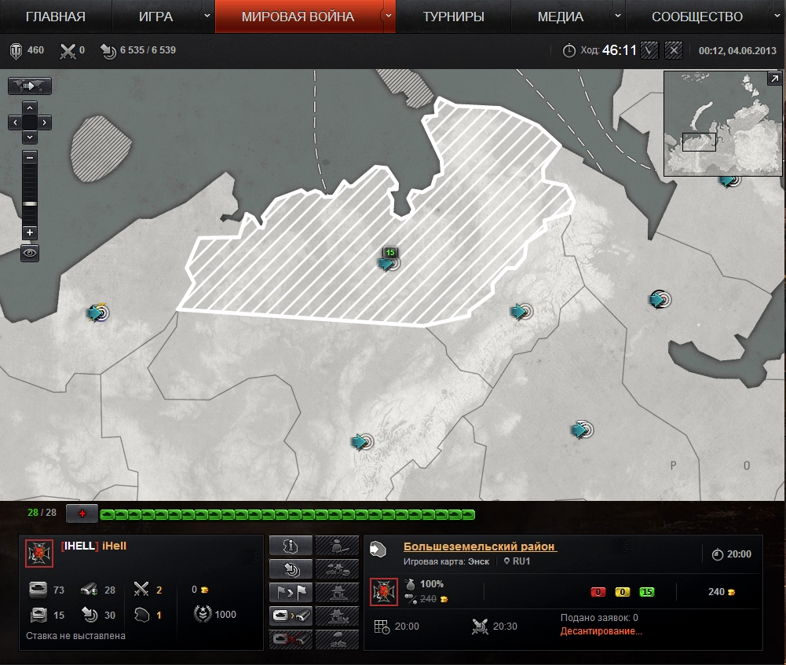The height and width of the screenshot is (665, 786).
Task: Open the МЕДИА menu item
Action: [560, 16]
